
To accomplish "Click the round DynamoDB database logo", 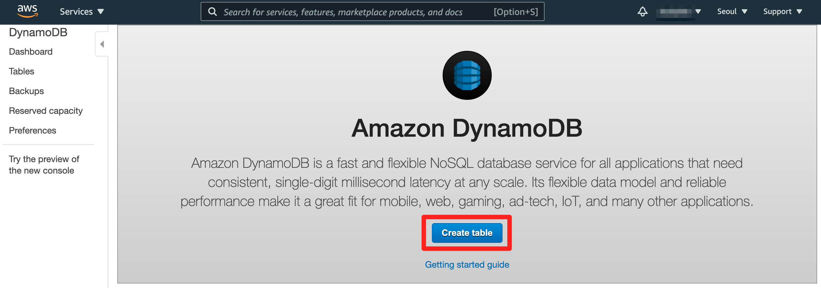I will (x=467, y=75).
